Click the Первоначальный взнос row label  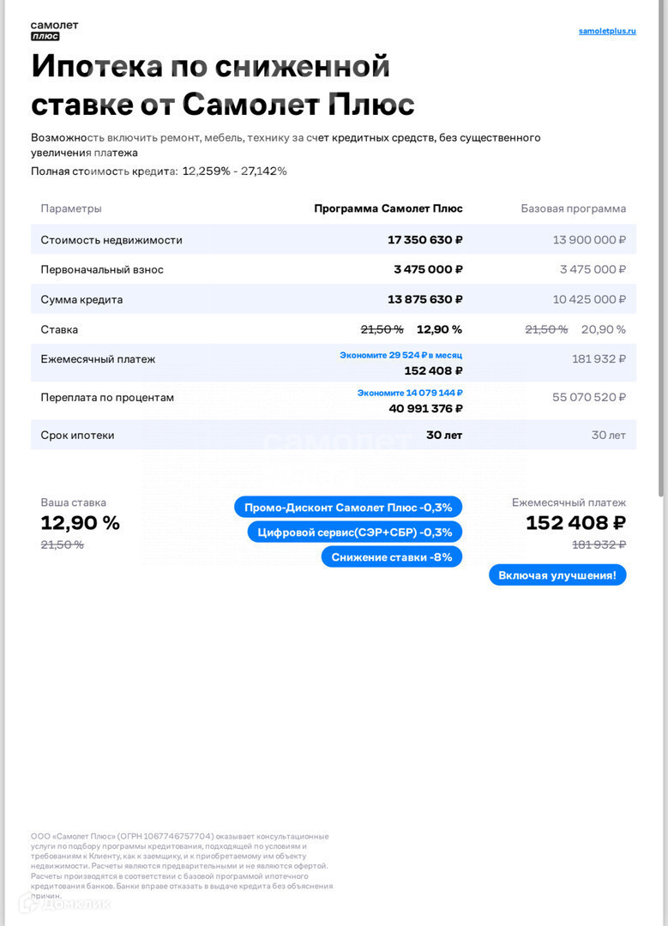click(x=101, y=269)
